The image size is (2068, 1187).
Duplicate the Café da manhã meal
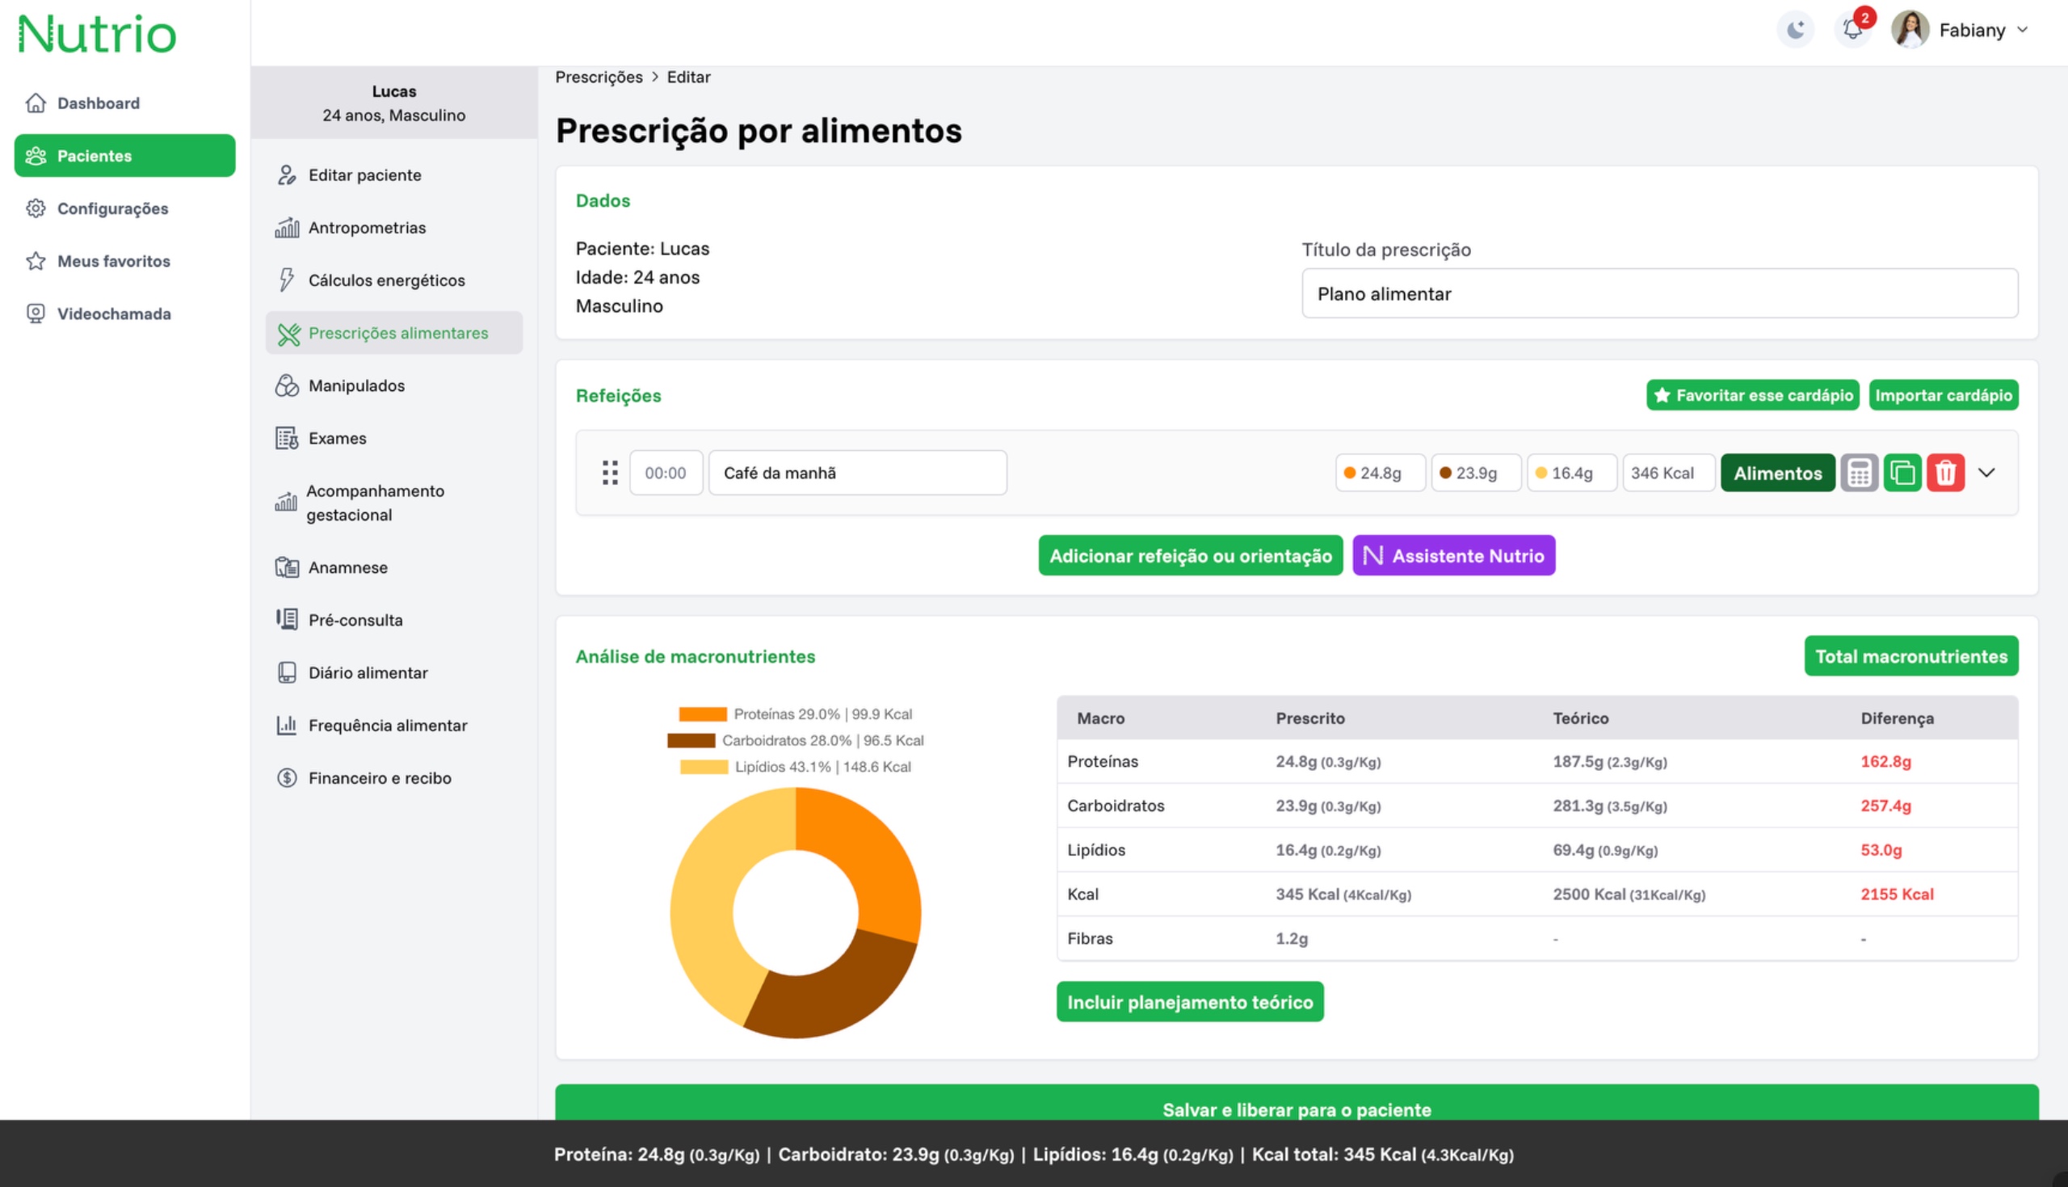[1903, 472]
